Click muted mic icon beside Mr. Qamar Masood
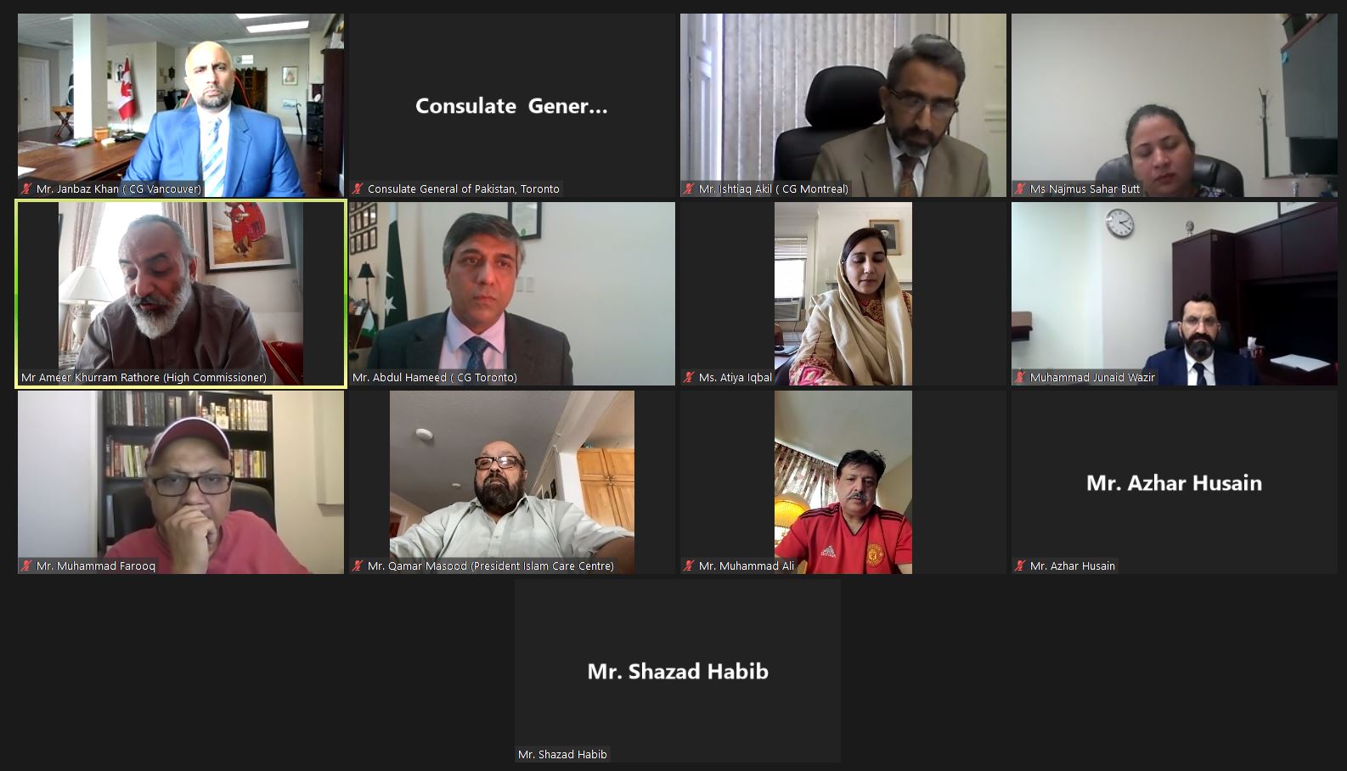The height and width of the screenshot is (771, 1347). [x=358, y=566]
